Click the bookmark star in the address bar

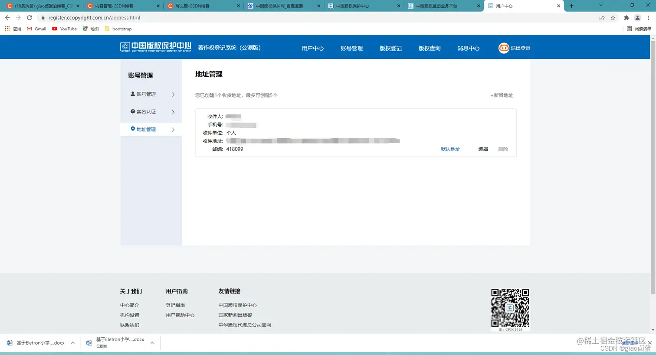coord(613,18)
